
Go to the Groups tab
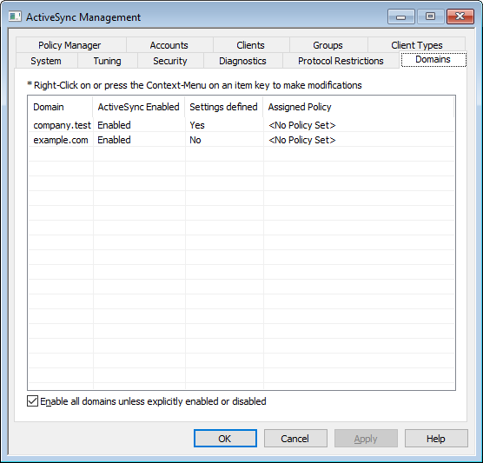click(328, 45)
